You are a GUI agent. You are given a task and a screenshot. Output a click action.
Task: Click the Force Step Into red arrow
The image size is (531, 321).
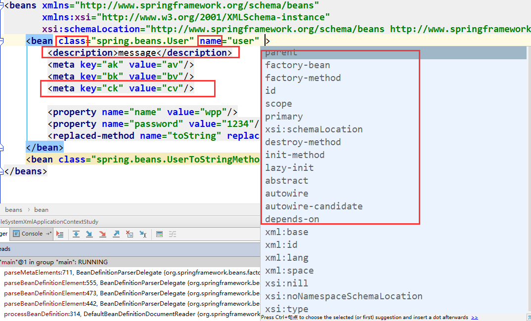[102, 234]
